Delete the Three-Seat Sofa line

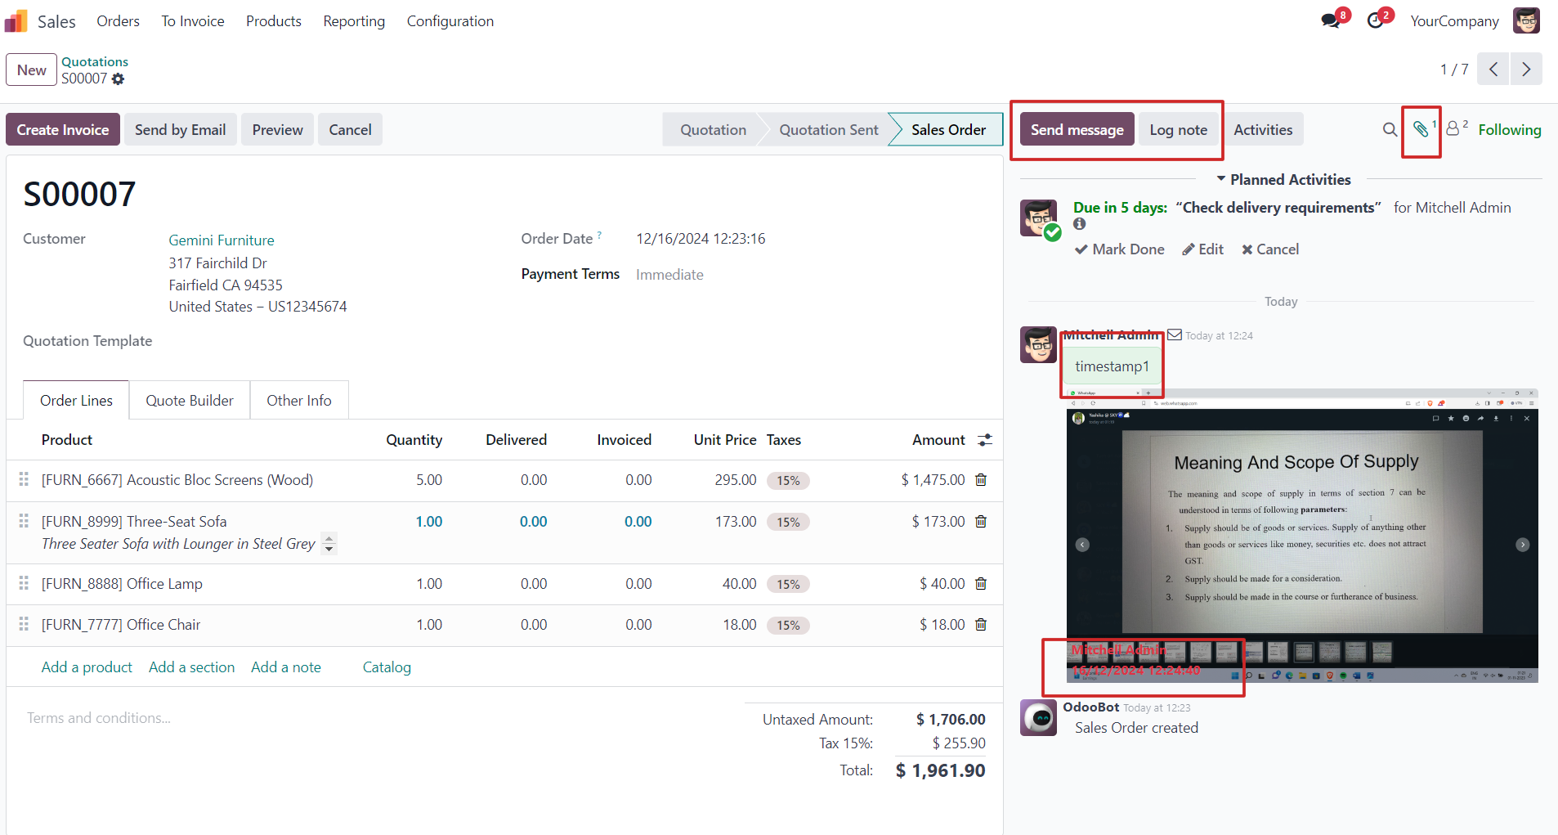[981, 522]
